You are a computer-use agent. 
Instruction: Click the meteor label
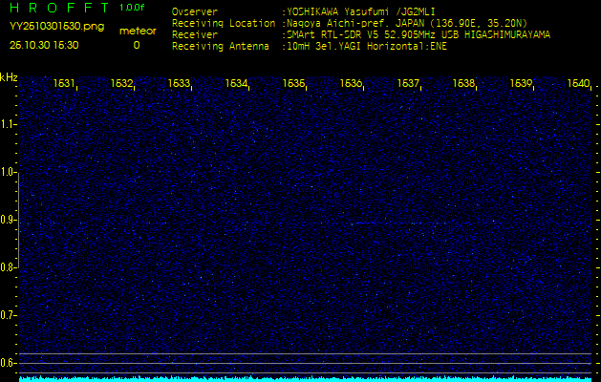pos(137,31)
